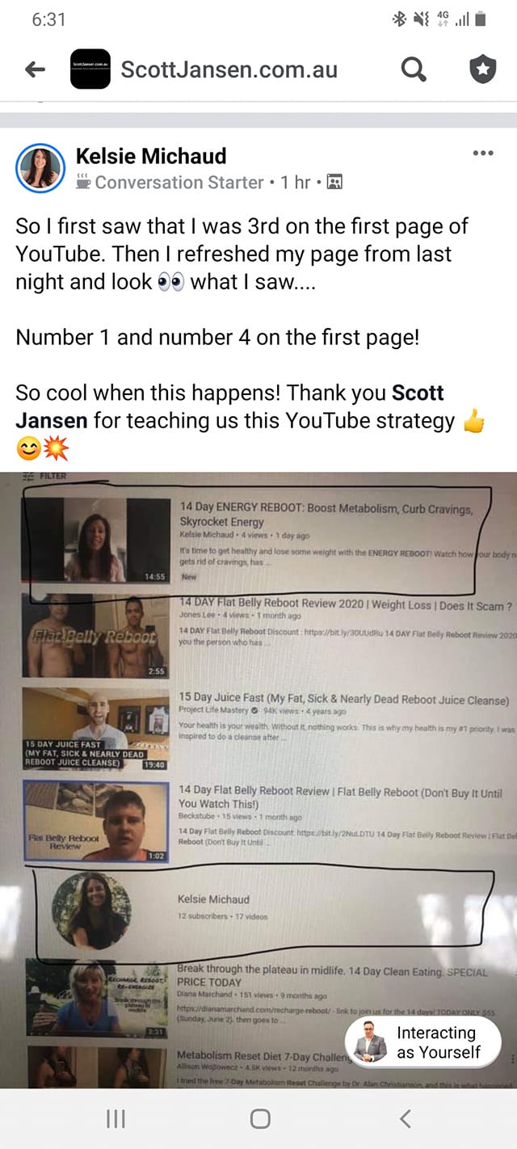This screenshot has width=517, height=1149.
Task: Tap the Android home button
Action: (x=260, y=1118)
